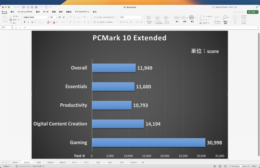Click the Conditional Formatting icon
This screenshot has width=260, height=168.
pos(149,18)
